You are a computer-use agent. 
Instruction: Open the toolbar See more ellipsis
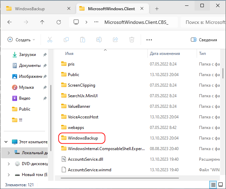149,40
